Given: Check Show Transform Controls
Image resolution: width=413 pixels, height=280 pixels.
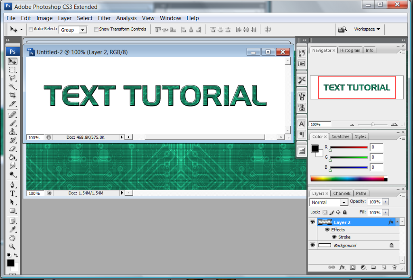Looking at the screenshot, I should tap(96, 29).
